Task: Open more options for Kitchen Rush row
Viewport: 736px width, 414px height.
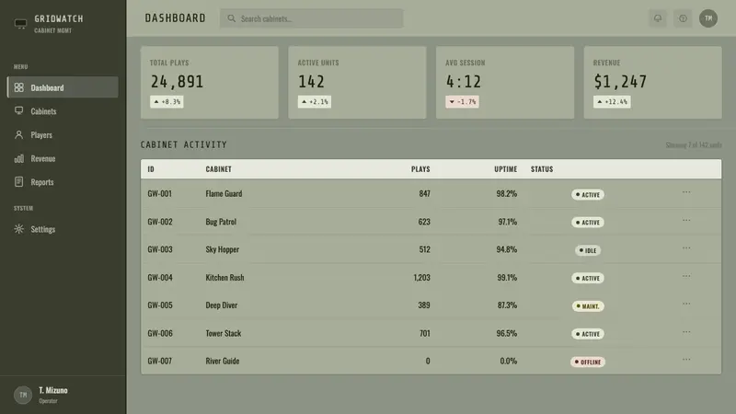Action: [x=686, y=276]
